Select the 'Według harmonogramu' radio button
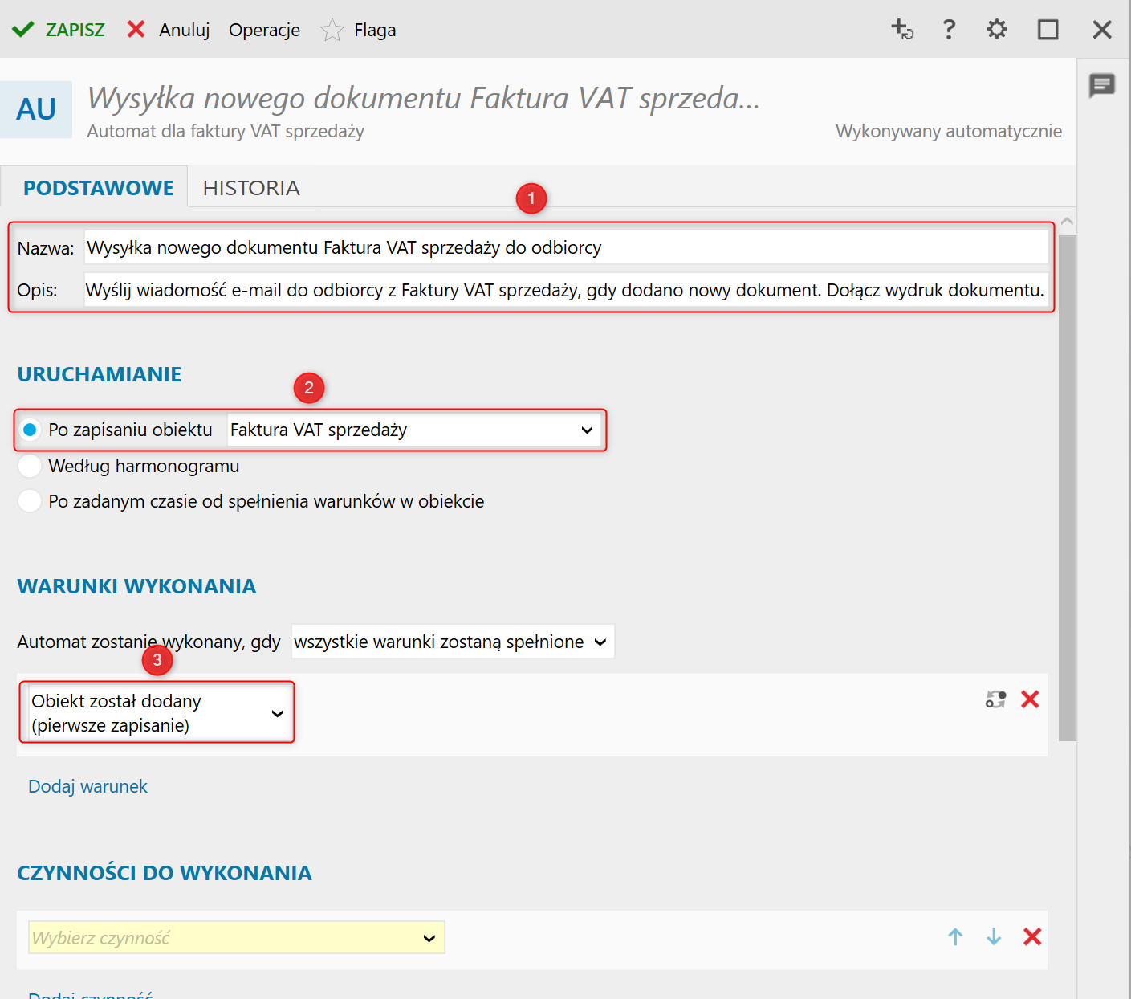Image resolution: width=1131 pixels, height=999 pixels. (x=30, y=466)
